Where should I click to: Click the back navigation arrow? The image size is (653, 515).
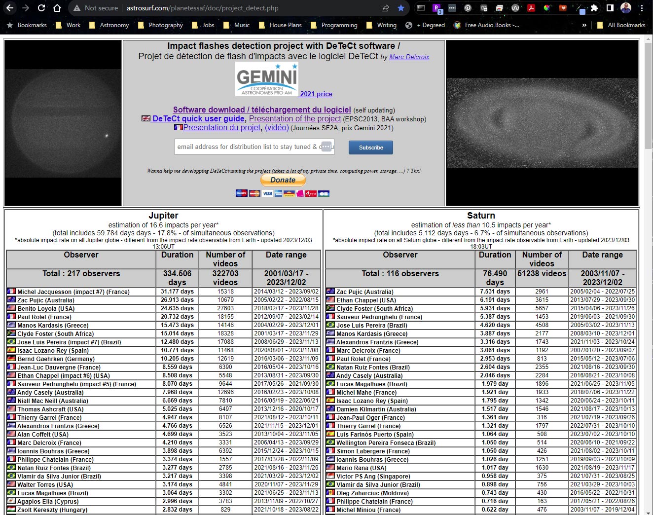(10, 8)
